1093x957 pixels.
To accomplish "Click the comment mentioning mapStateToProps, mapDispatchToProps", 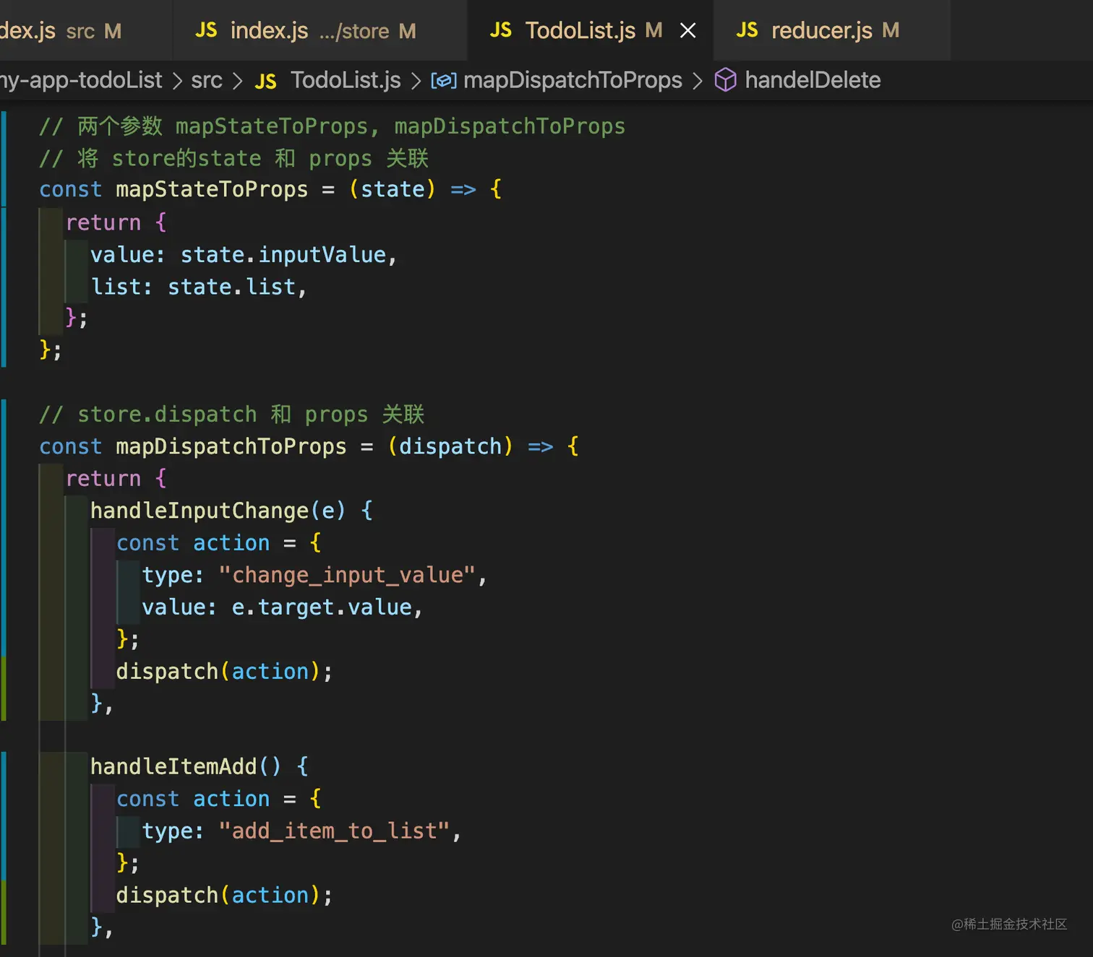I will click(x=332, y=126).
